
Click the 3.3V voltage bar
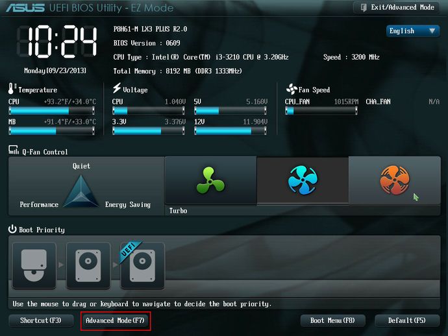point(149,131)
